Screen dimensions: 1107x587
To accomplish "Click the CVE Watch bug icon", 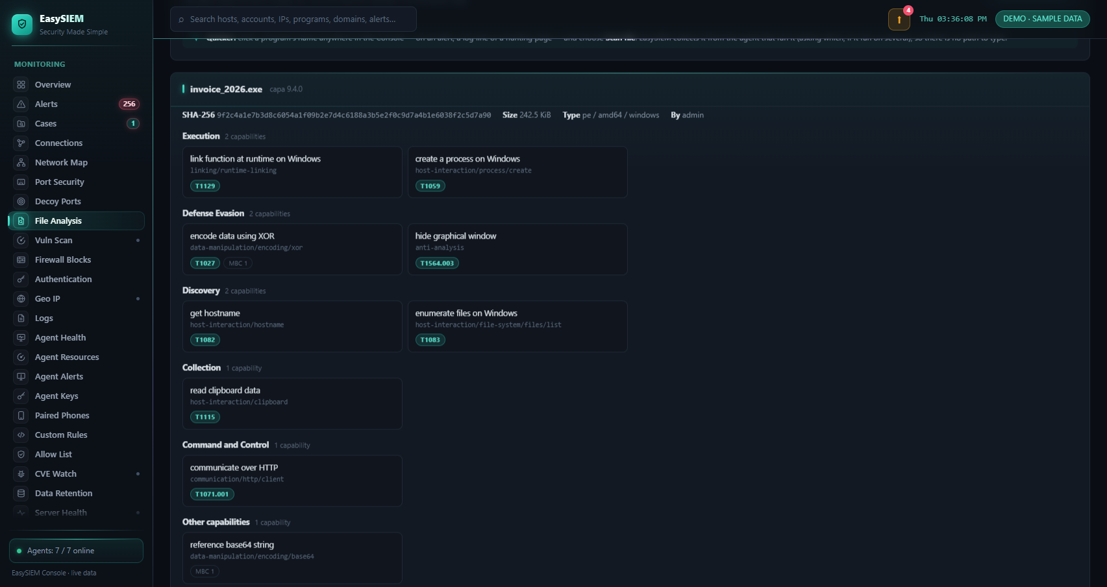I will [x=21, y=474].
